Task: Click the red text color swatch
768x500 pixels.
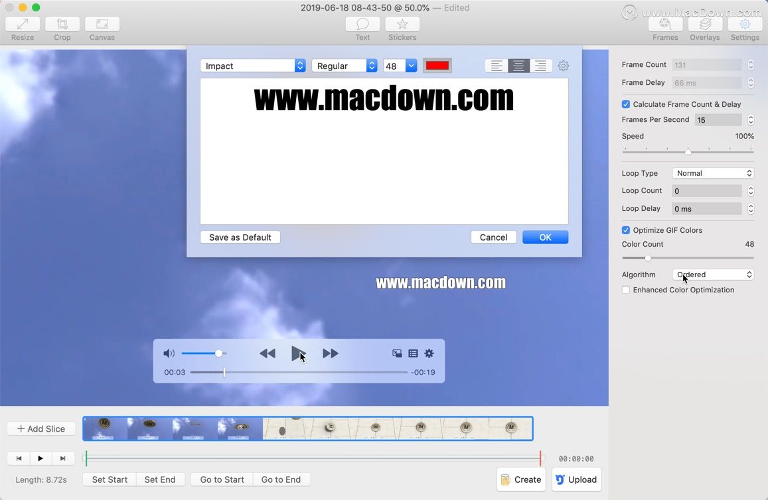Action: 437,66
